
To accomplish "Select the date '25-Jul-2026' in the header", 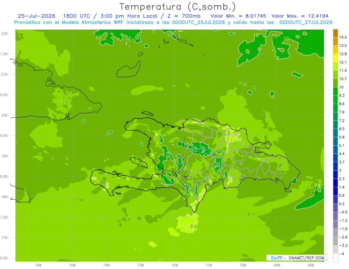I will (36, 16).
